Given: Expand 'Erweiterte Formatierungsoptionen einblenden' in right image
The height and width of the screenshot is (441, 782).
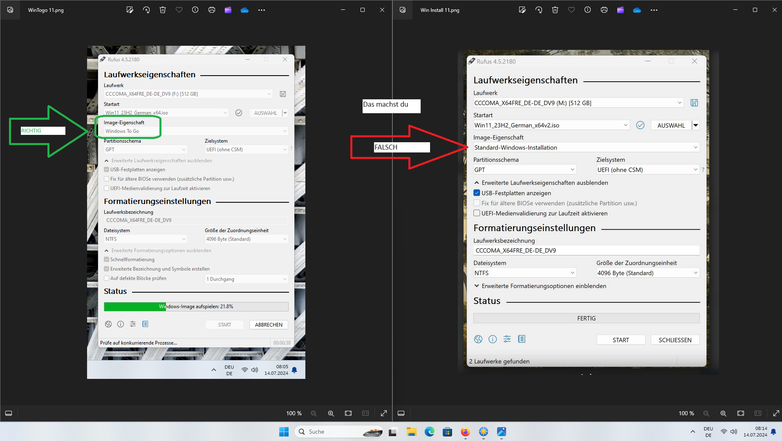Looking at the screenshot, I should coord(540,286).
